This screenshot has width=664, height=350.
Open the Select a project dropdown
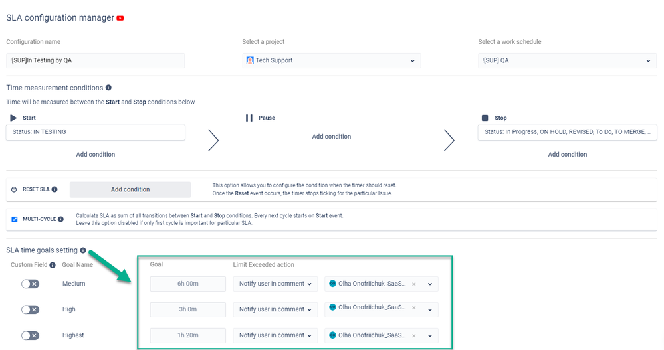(x=332, y=60)
